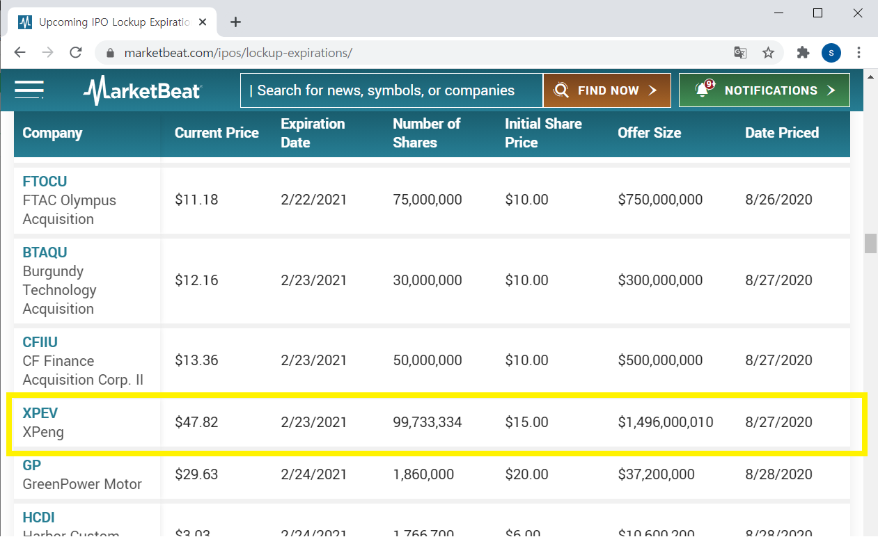Open the NOTIFICATIONS button
The image size is (878, 537).
click(x=765, y=90)
